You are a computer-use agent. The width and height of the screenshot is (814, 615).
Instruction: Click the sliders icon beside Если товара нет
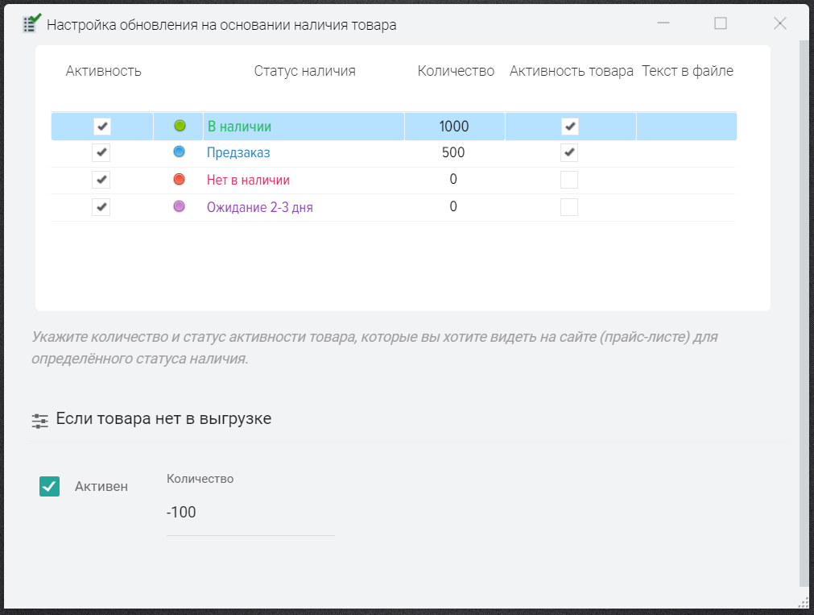[x=39, y=420]
